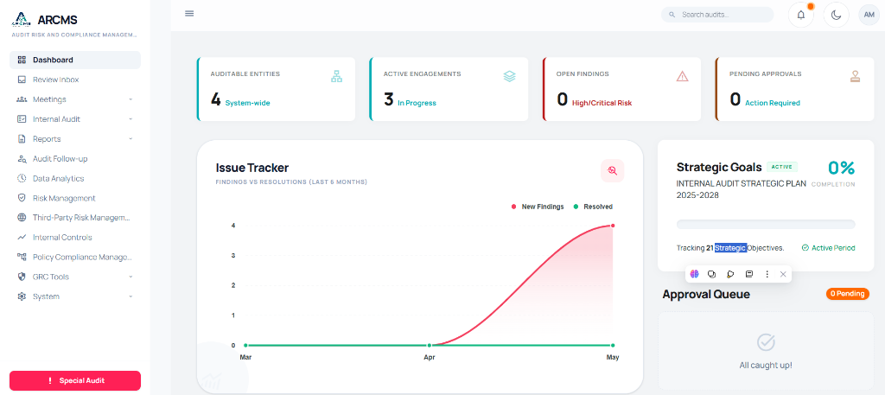885x395 pixels.
Task: Click the Active Engagements layers icon
Action: point(510,76)
